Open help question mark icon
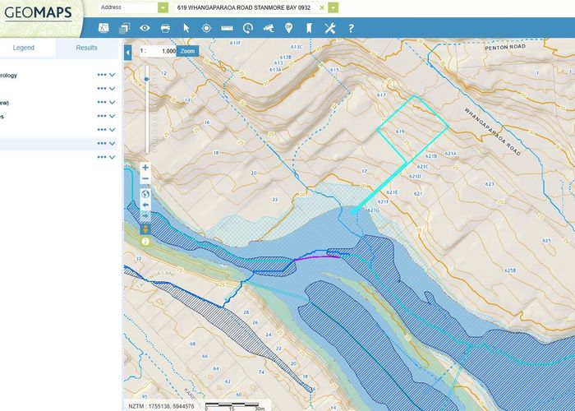This screenshot has width=575, height=411. click(351, 28)
